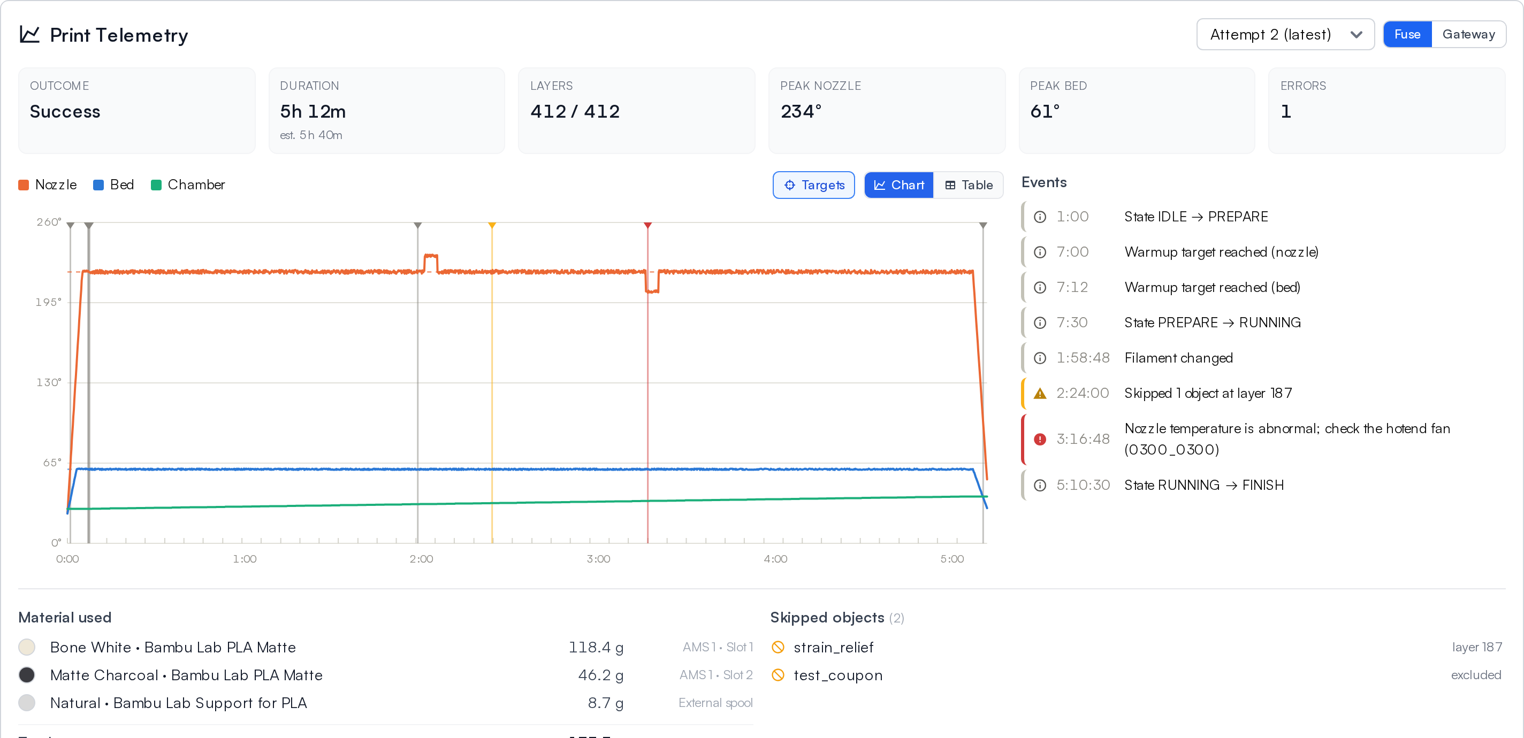Click the Natural Bambu Lab Support for PLA row
Screen dimensions: 1524x738
point(386,703)
